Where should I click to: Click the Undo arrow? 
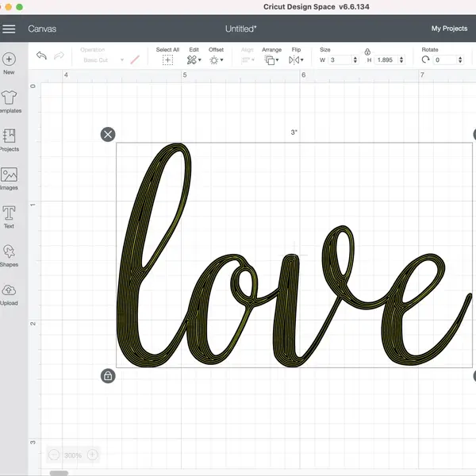pyautogui.click(x=41, y=56)
